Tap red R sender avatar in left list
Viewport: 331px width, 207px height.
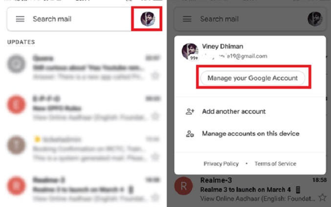16,186
